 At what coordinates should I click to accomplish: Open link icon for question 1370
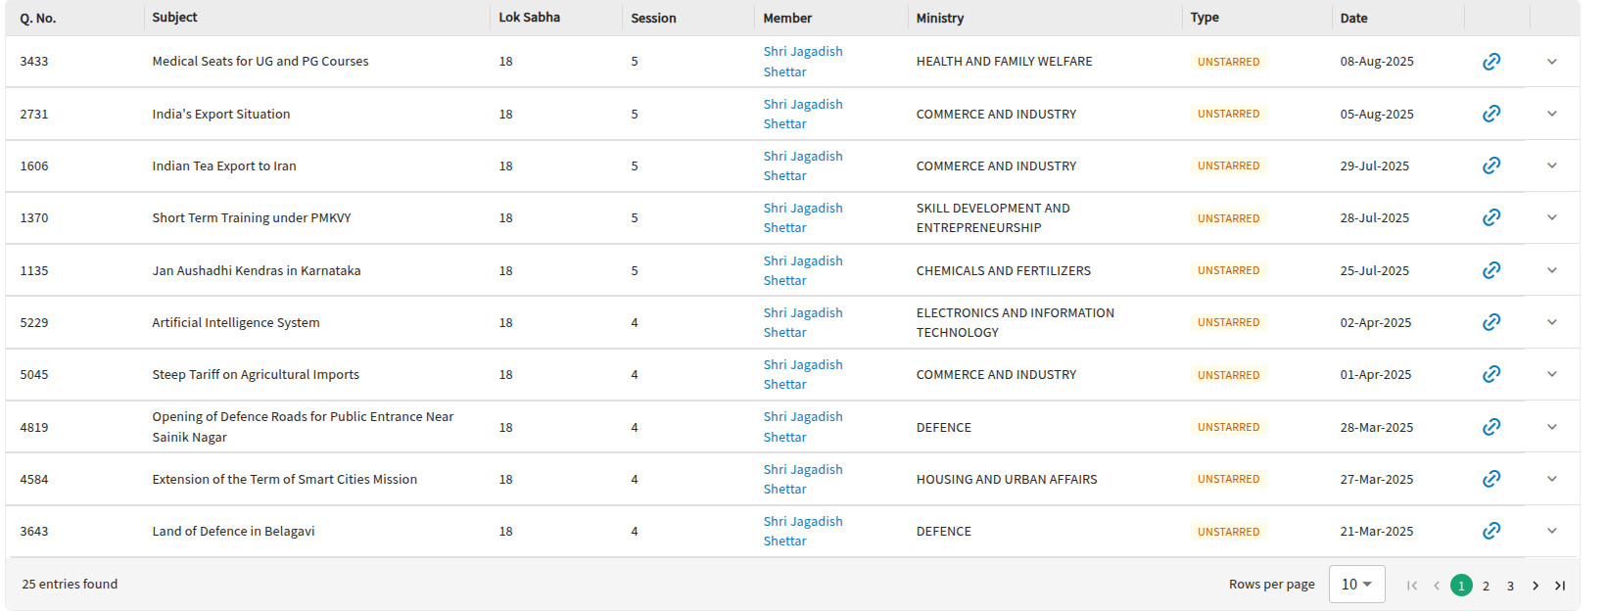(1491, 217)
